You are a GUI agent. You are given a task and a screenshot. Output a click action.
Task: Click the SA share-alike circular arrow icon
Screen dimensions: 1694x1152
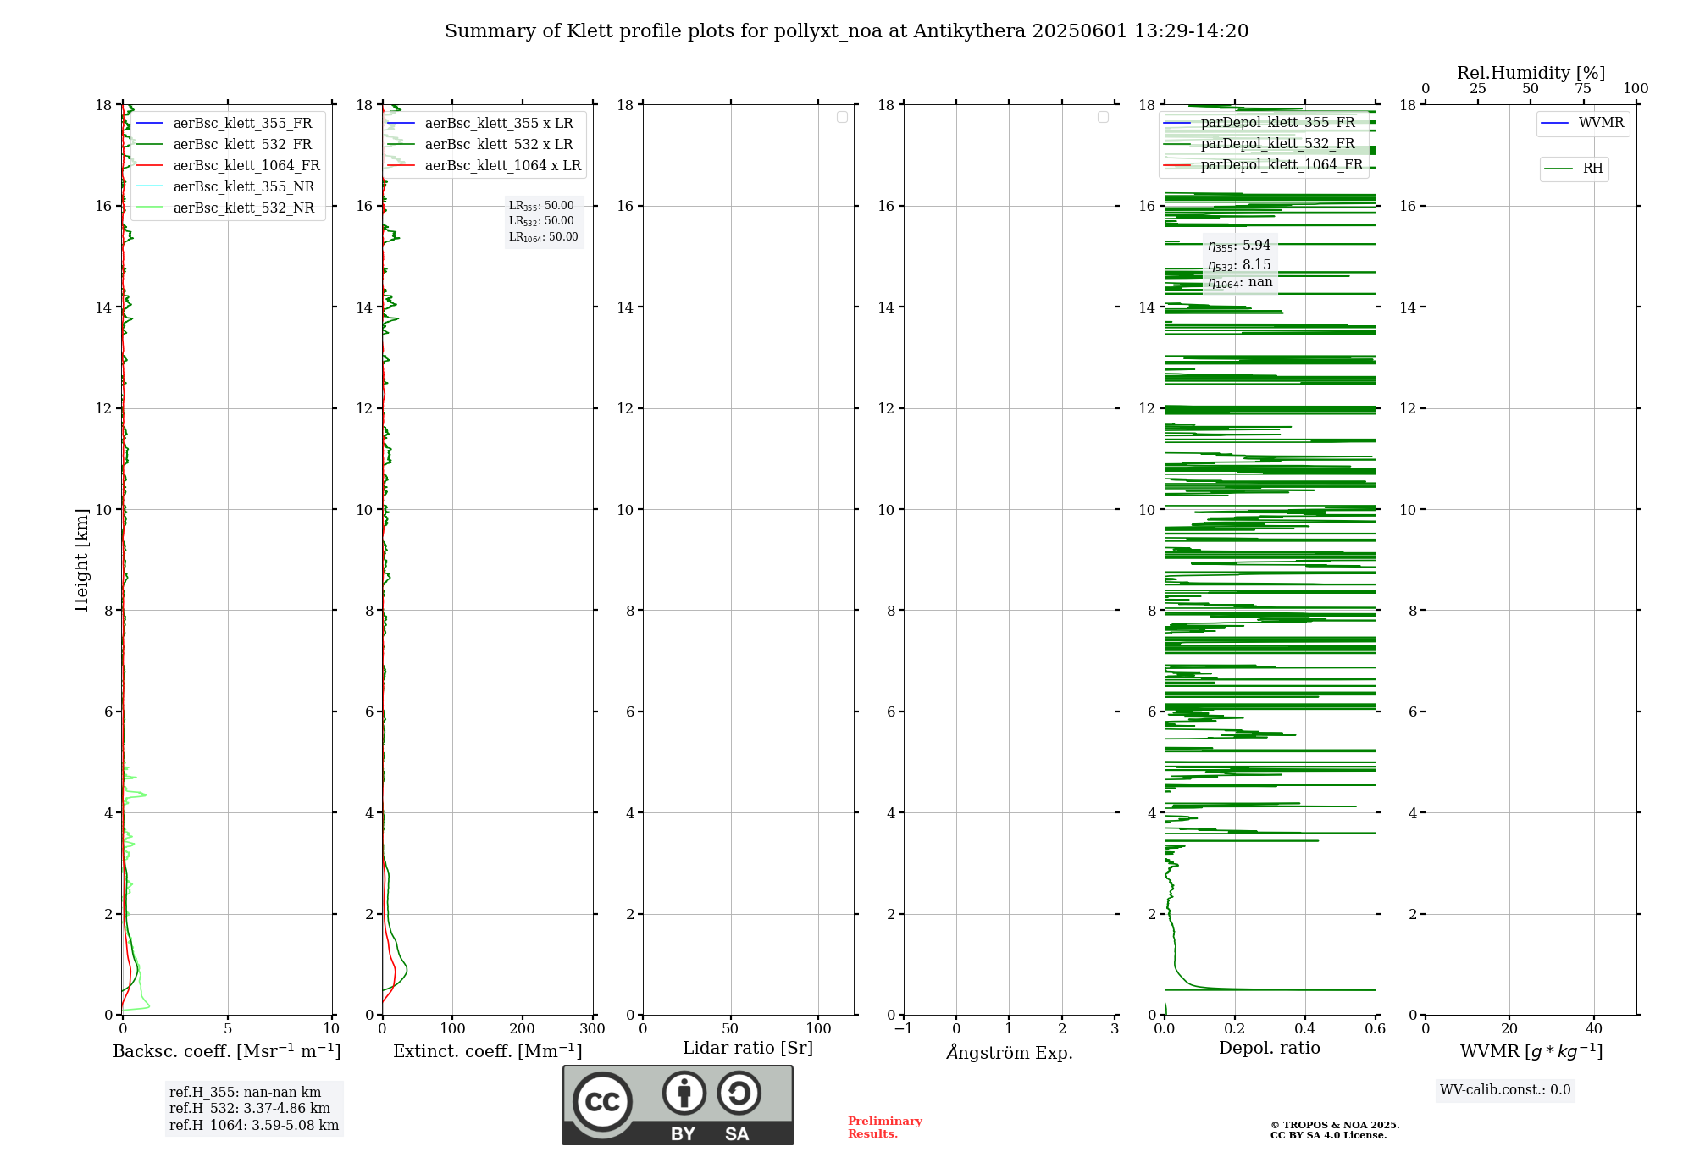click(739, 1093)
